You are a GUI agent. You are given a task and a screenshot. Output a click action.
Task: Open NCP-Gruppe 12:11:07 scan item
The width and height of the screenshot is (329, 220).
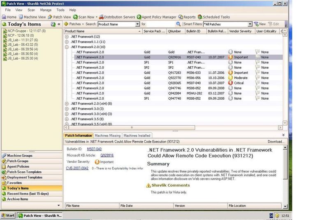(x=24, y=31)
